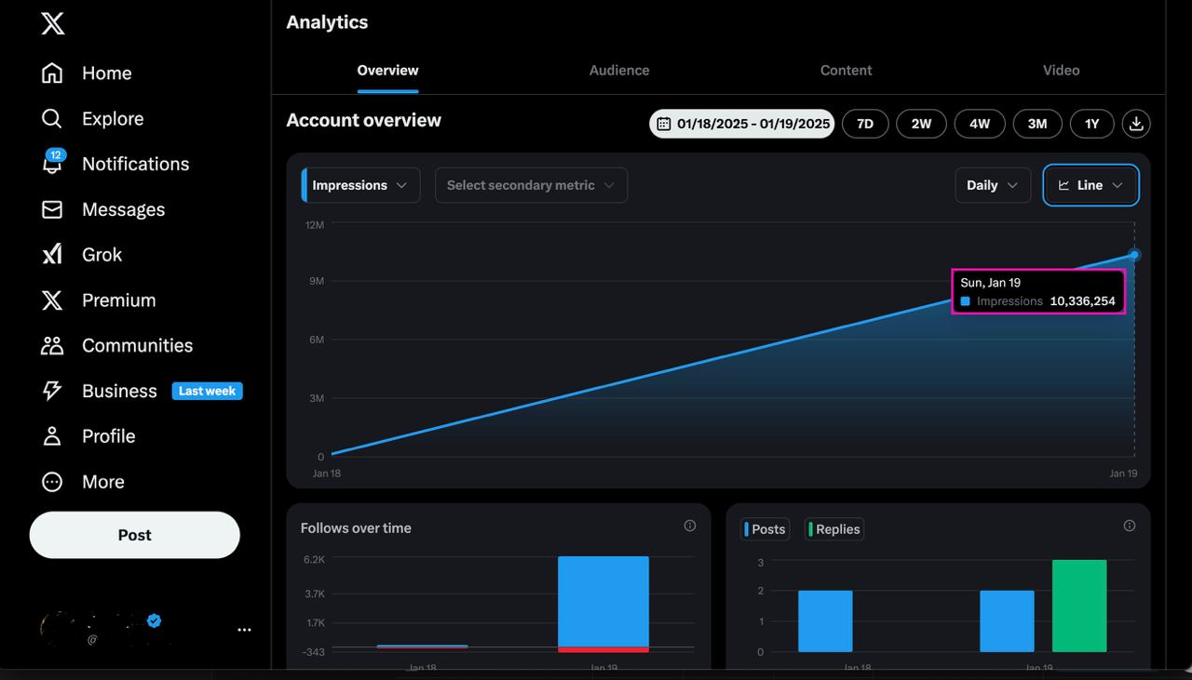Open the Grok sidebar icon

click(52, 254)
